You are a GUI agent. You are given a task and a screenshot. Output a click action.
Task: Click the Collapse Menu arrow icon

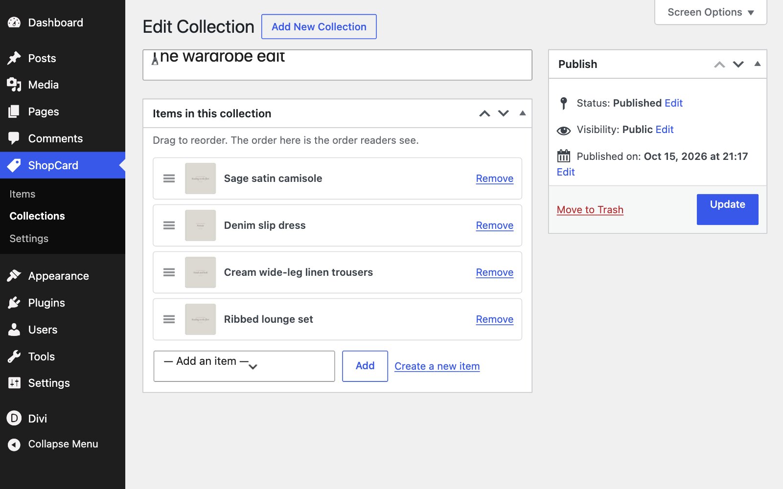pos(14,445)
